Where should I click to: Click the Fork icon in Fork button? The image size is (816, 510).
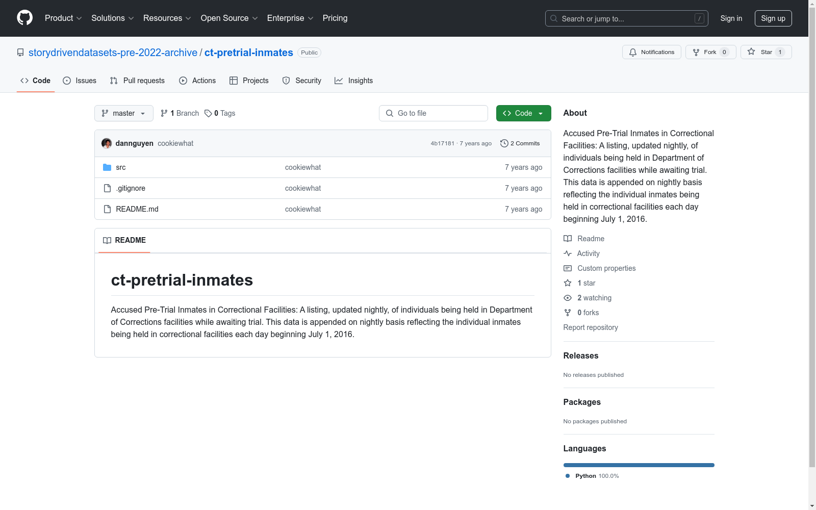tap(696, 52)
